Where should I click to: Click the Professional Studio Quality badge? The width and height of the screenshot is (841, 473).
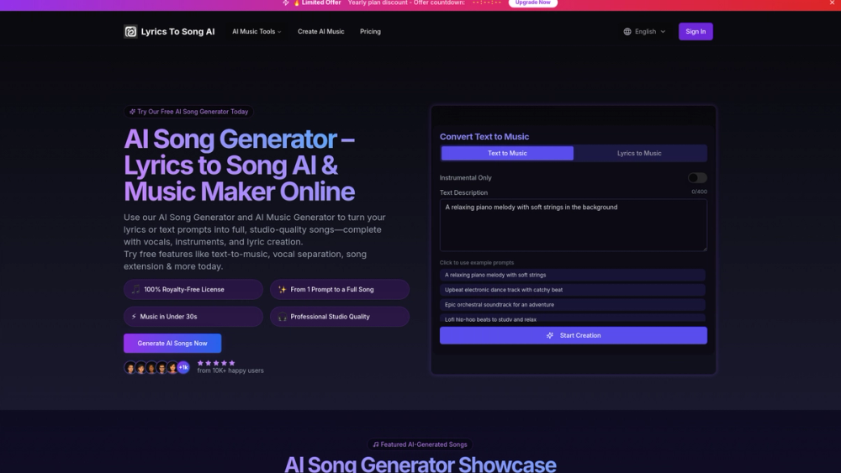pos(340,317)
